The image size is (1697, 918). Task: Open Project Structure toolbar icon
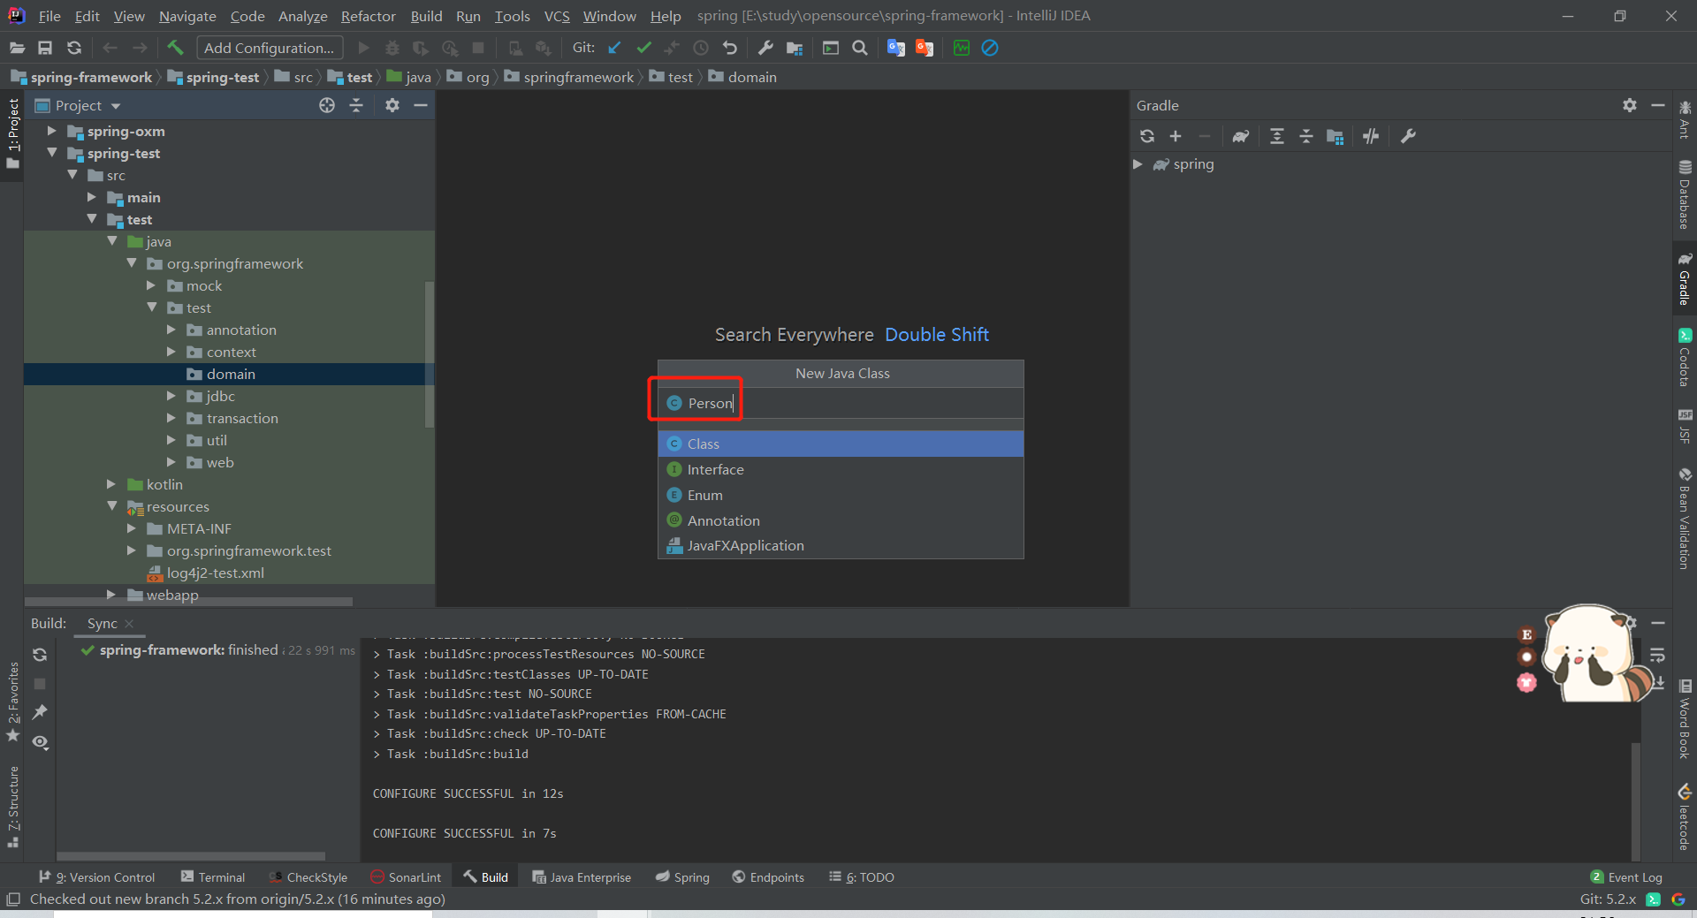(795, 48)
